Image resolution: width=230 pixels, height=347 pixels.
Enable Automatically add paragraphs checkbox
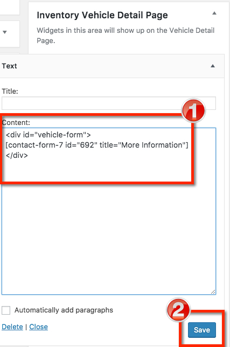pos(6,310)
